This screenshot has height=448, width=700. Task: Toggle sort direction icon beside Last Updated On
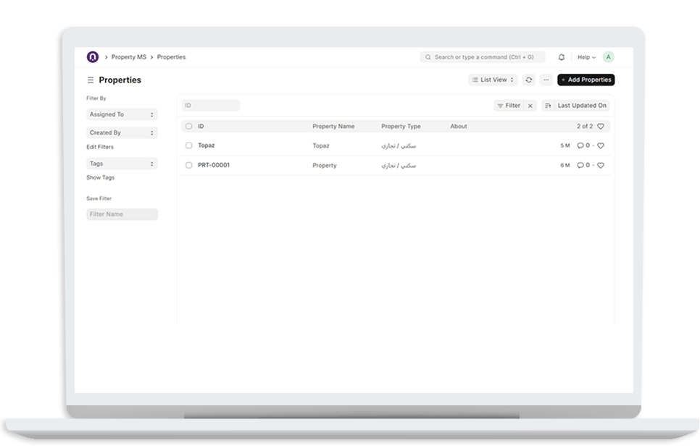click(548, 106)
